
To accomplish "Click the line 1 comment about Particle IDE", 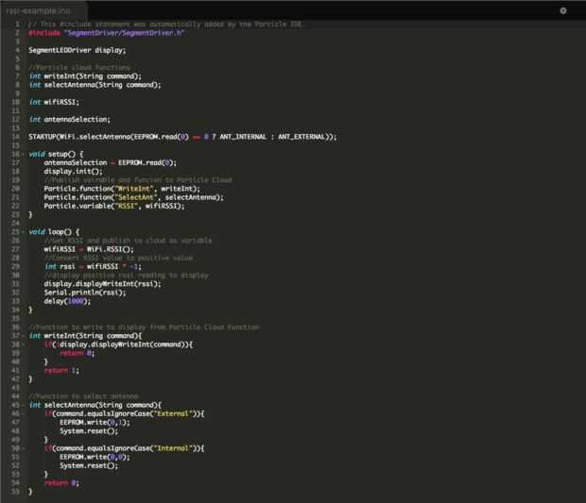I will tap(166, 25).
